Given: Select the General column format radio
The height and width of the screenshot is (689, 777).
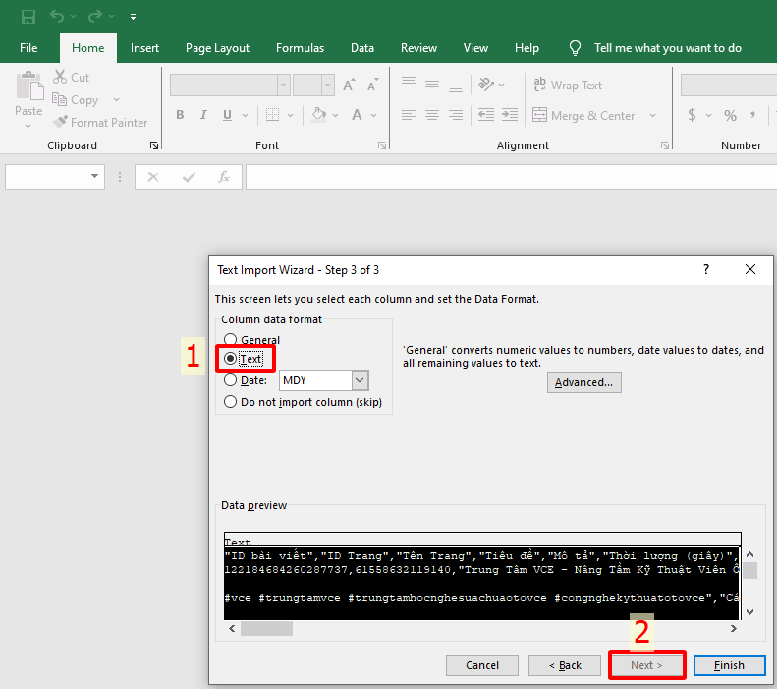Looking at the screenshot, I should [x=230, y=339].
